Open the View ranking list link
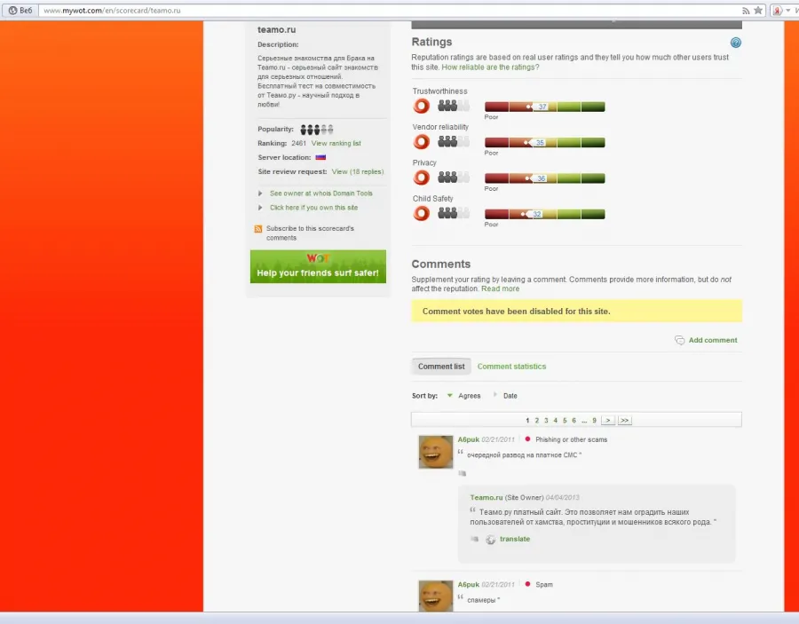Viewport: 799px width, 624px height. click(x=336, y=144)
